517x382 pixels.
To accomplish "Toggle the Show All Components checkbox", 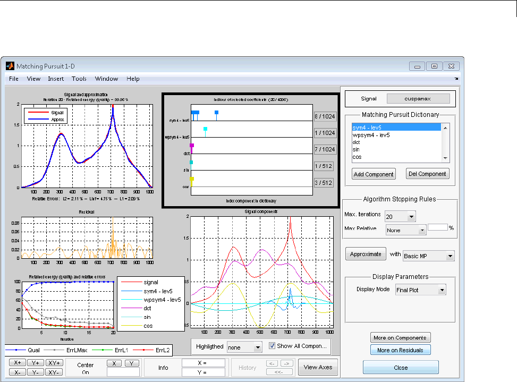I will click(272, 346).
